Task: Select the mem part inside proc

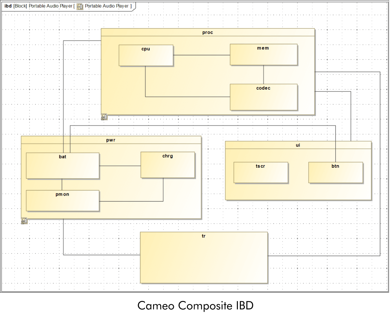Action: [x=263, y=54]
